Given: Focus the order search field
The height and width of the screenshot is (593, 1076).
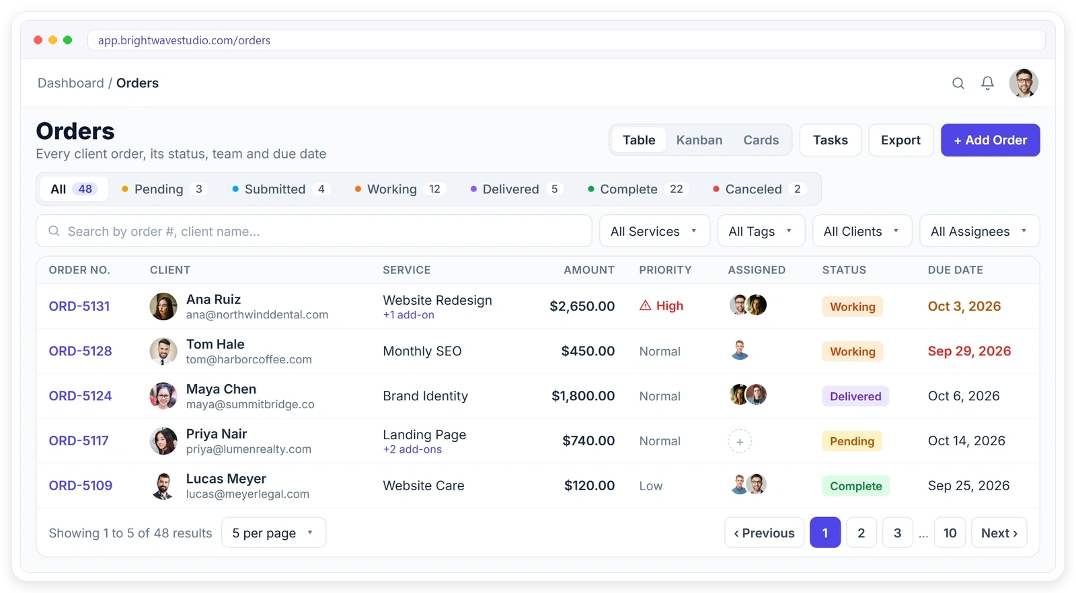Looking at the screenshot, I should point(314,231).
